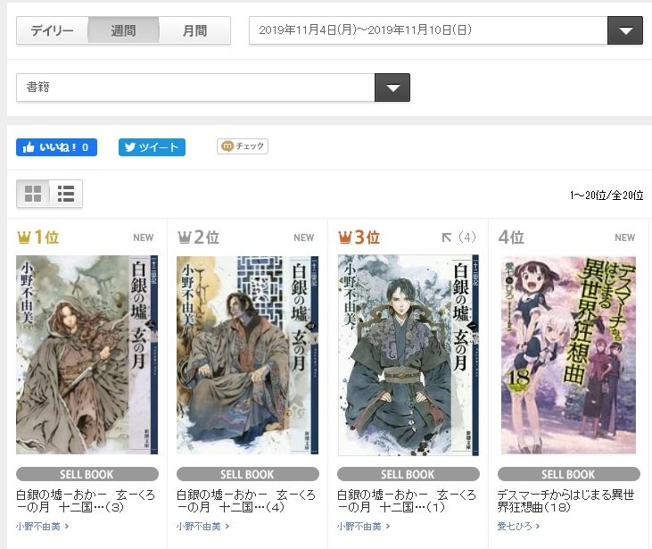
Task: Open title link 白銀の墟 玄の月 十二国…(1)
Action: click(x=407, y=501)
